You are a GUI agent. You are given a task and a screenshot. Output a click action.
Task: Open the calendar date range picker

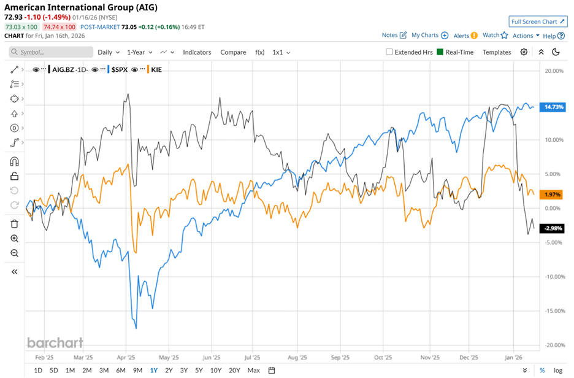click(272, 370)
